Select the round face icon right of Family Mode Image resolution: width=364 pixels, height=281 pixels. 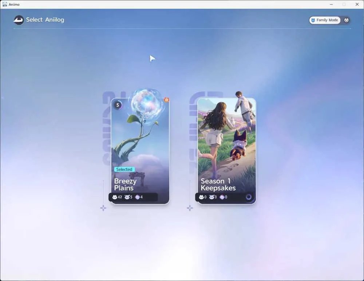pyautogui.click(x=346, y=20)
